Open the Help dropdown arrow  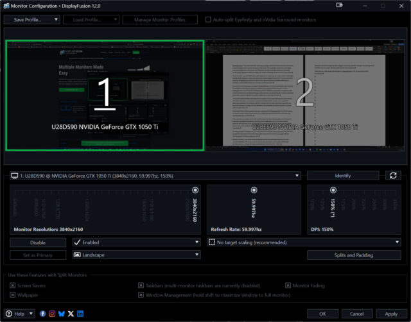click(31, 314)
